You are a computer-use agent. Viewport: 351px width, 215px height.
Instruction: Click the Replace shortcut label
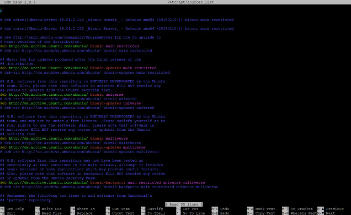[85, 213]
